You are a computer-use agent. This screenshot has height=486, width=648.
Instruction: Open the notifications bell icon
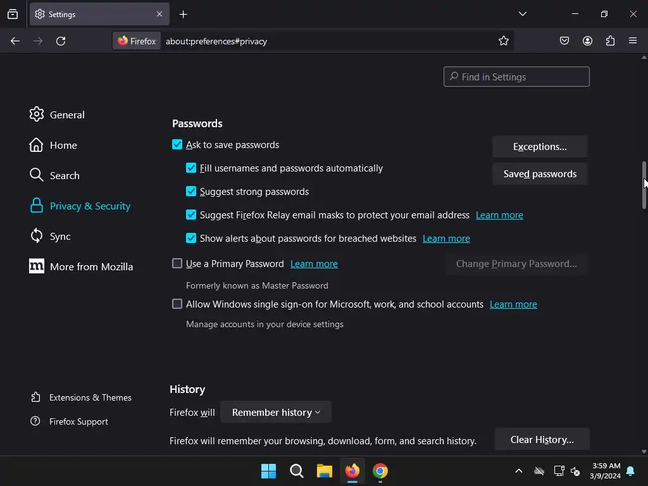pos(630,471)
